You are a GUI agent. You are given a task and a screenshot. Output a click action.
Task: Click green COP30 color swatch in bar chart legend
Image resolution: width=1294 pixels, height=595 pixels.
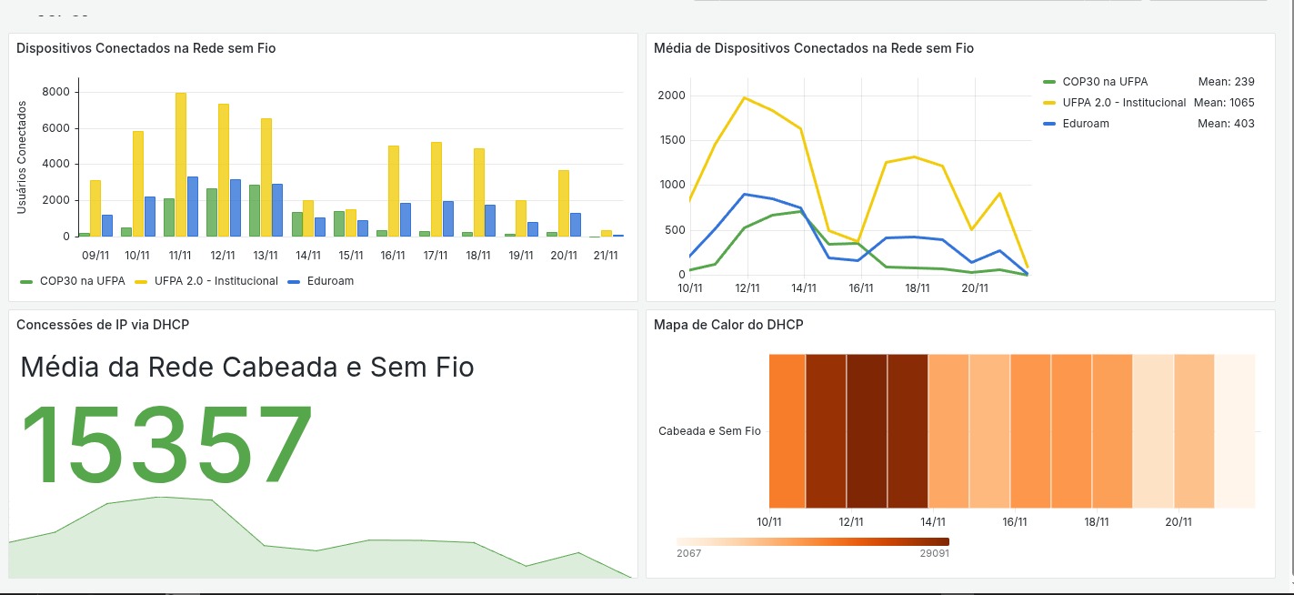click(x=26, y=282)
